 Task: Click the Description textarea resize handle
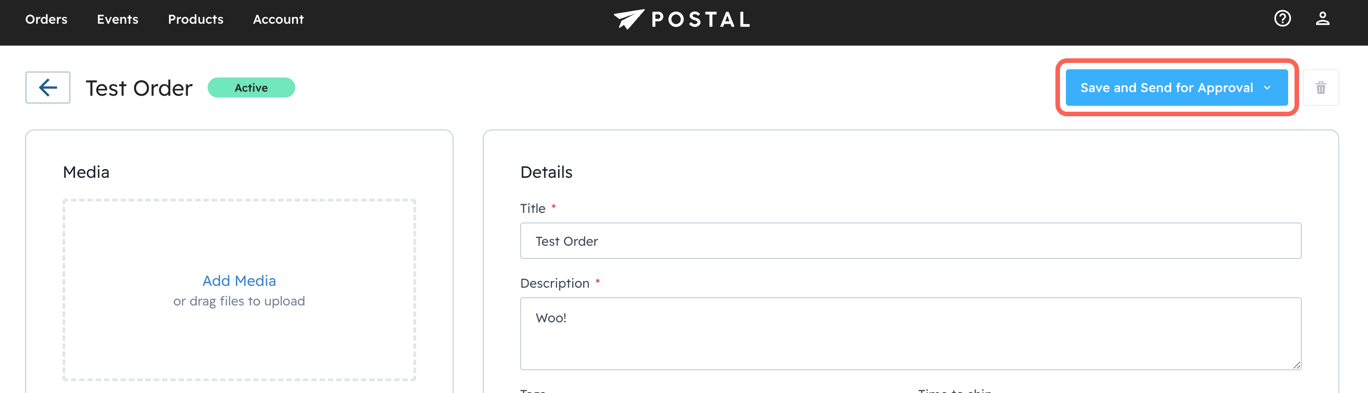pos(1296,365)
